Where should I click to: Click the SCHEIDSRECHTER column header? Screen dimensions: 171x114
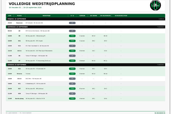pyautogui.click(x=121, y=16)
